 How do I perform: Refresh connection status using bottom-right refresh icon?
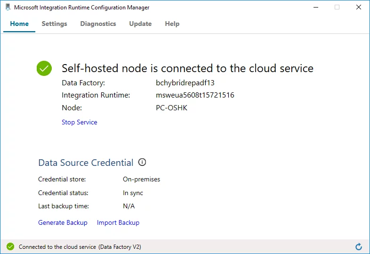point(359,246)
